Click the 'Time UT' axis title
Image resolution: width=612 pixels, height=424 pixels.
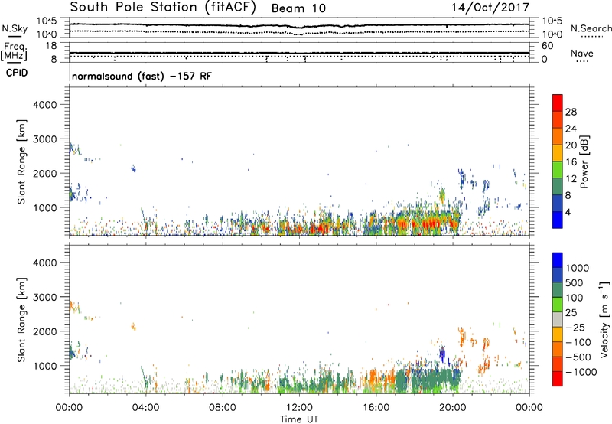[x=299, y=419]
